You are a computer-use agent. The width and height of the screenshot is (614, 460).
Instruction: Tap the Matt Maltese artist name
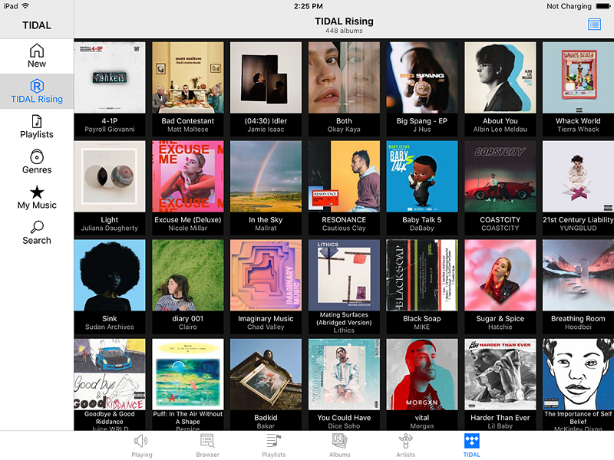pyautogui.click(x=188, y=130)
